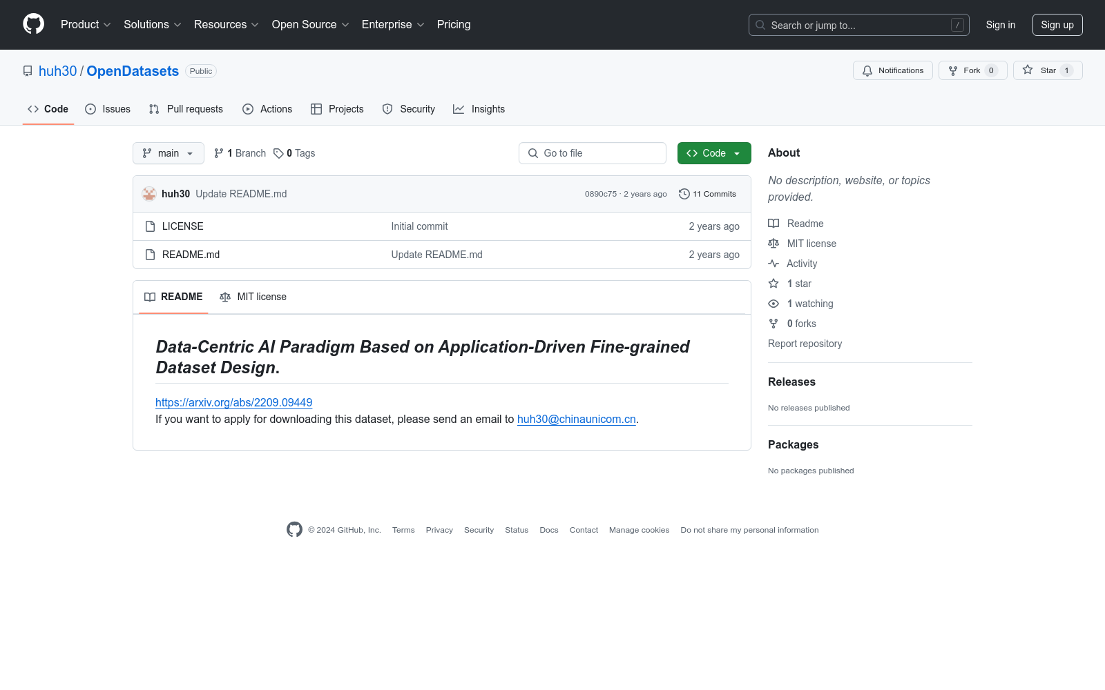
Task: Open the Status footer link
Action: pyautogui.click(x=517, y=530)
